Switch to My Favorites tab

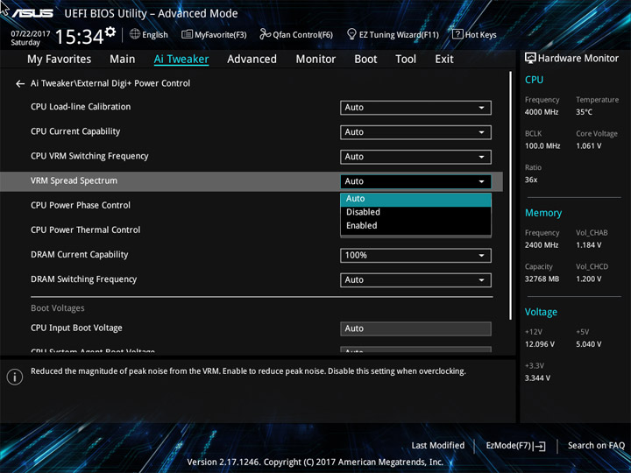click(x=60, y=60)
